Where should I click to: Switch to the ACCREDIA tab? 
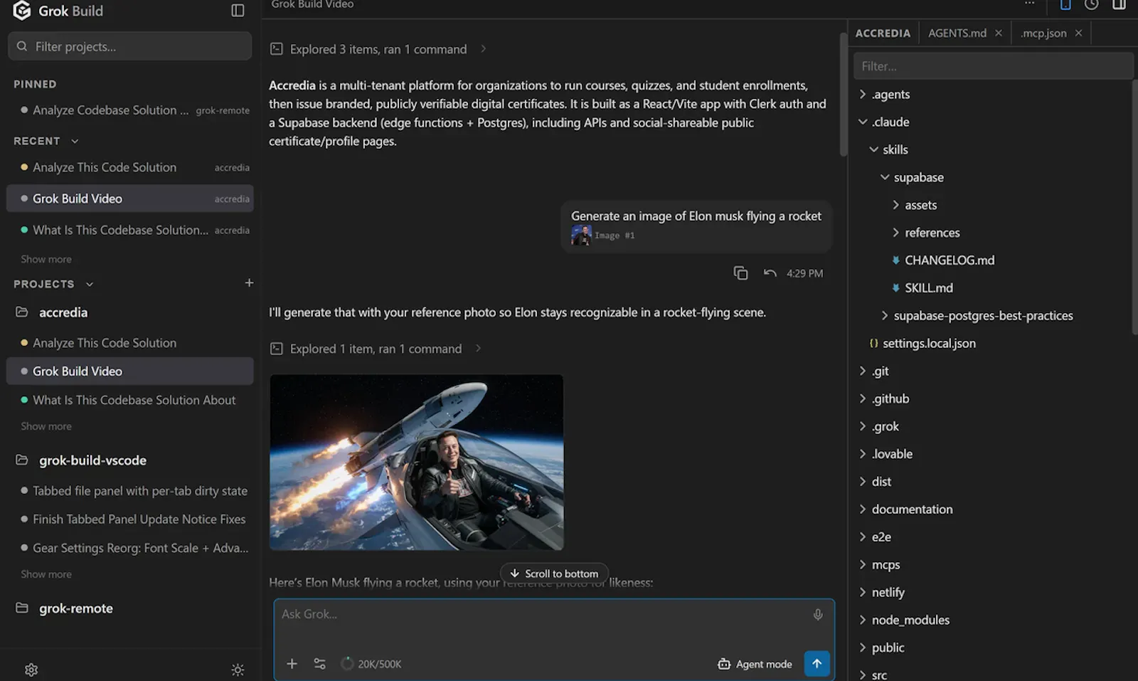[x=883, y=33]
